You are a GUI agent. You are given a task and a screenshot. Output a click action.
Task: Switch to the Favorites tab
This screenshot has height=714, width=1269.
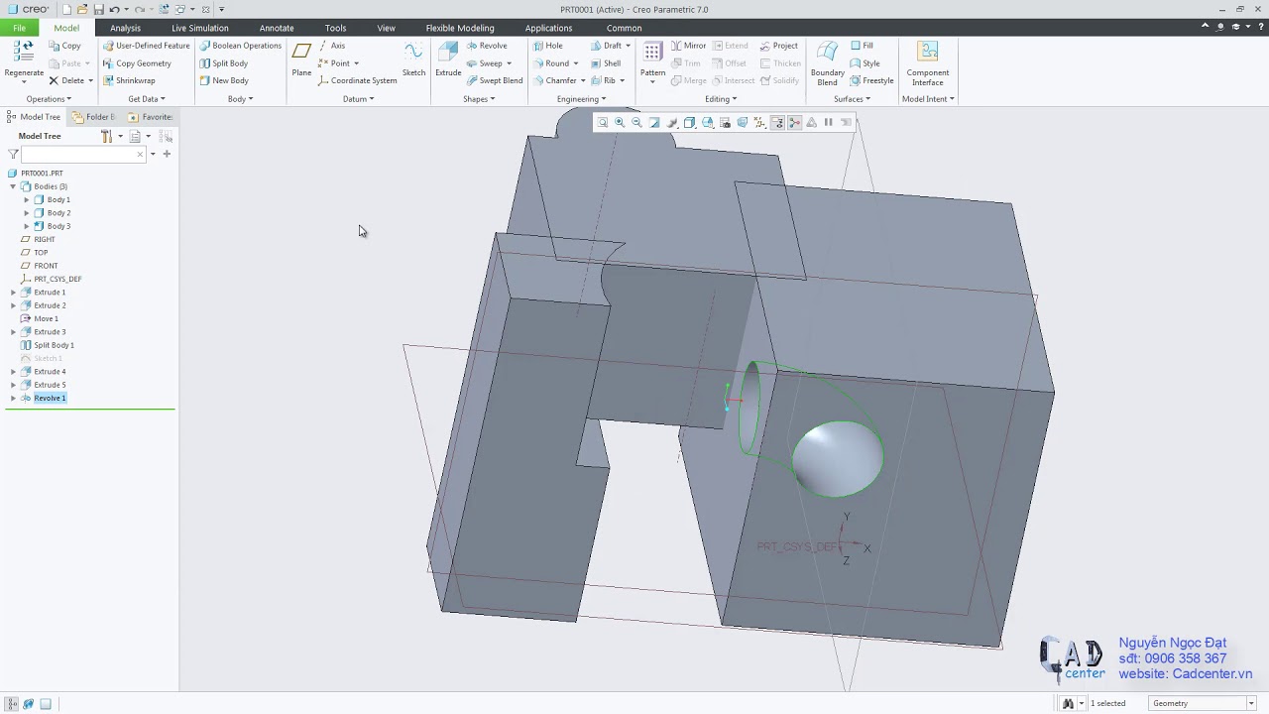tap(150, 117)
